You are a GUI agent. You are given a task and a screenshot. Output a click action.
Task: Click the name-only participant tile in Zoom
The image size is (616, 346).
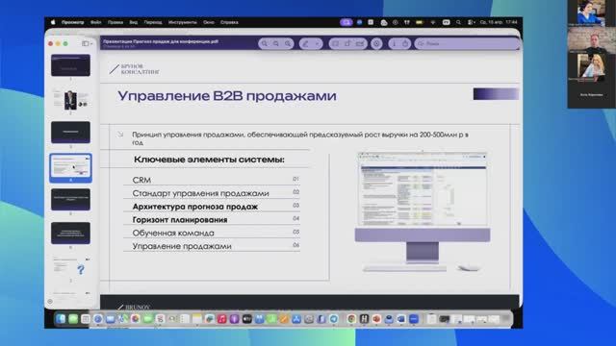tap(591, 94)
